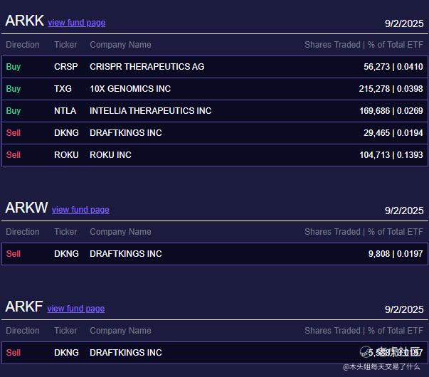Click the ARKF 9/2/2025 date
Screen dimensions: 429x377
[404, 309]
